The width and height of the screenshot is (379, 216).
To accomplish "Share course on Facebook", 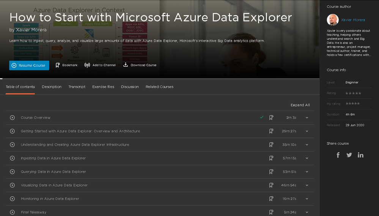I will (338, 155).
